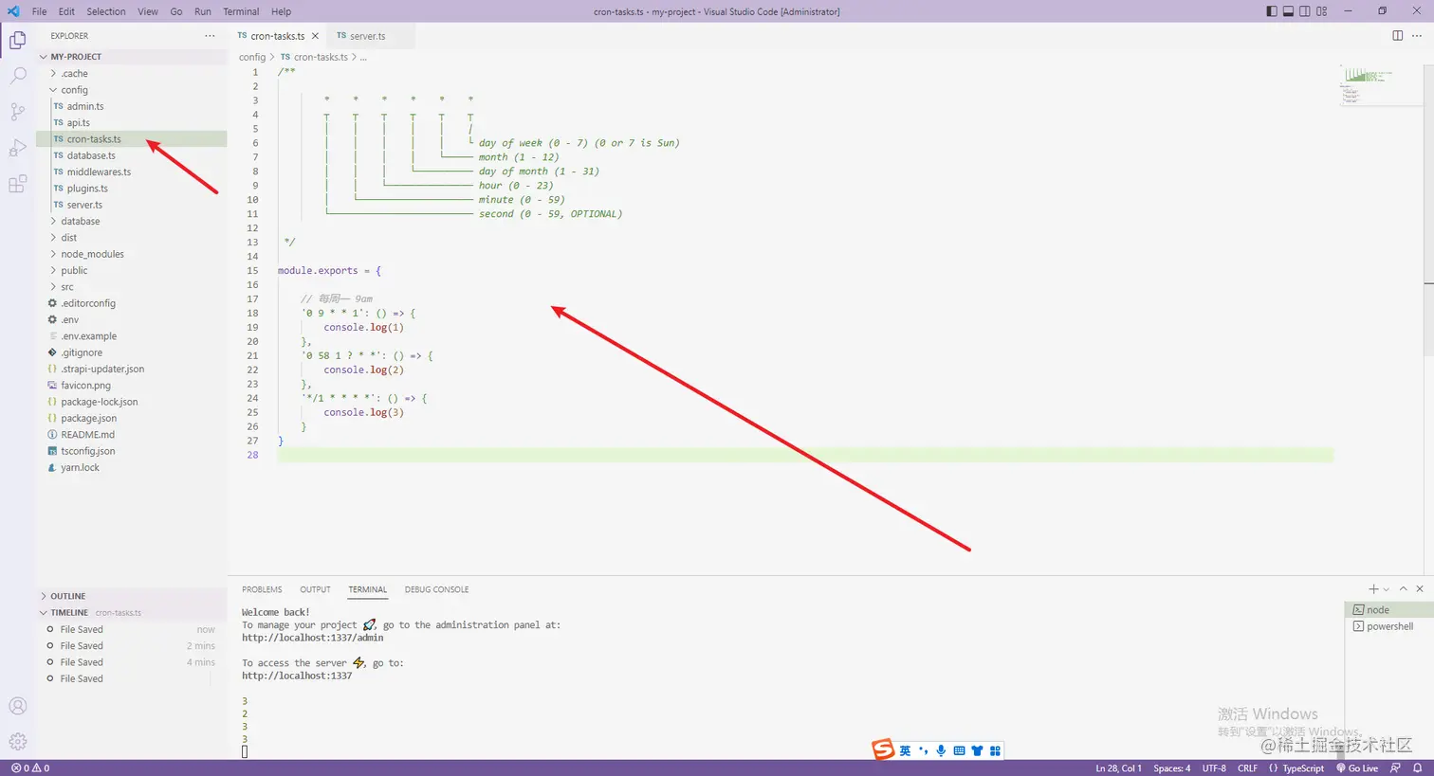Open middlewares.ts in the explorer

[x=132, y=172]
